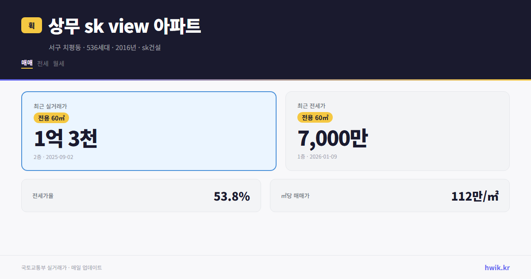Viewport: 531px width, 279px height.
Task: Click the 112만/㎡ value
Action: tap(475, 195)
